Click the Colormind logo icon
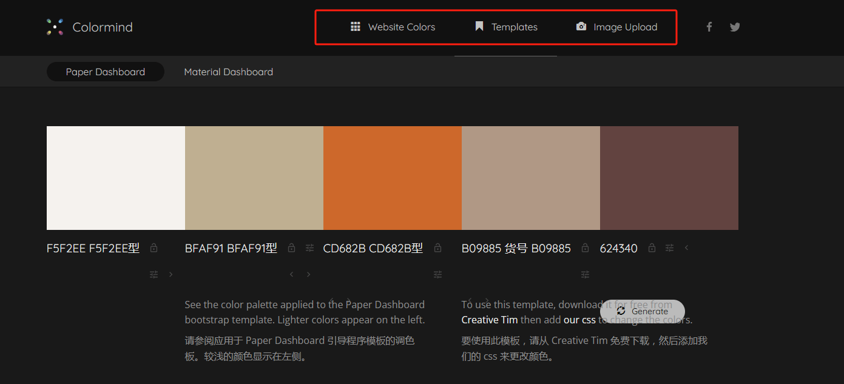Viewport: 844px width, 384px height. pos(55,27)
